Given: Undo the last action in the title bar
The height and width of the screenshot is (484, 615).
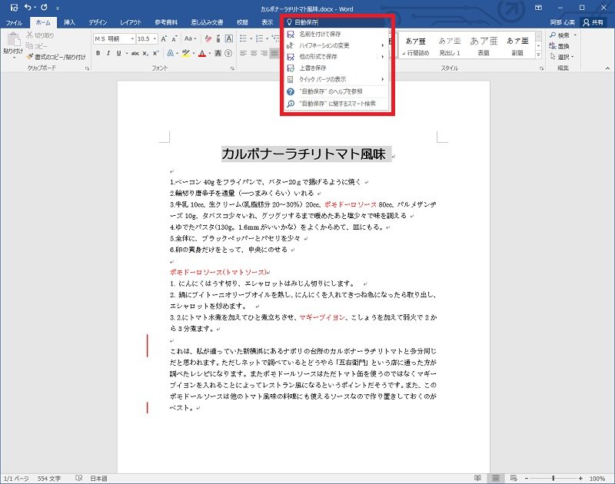Looking at the screenshot, I should click(x=28, y=8).
